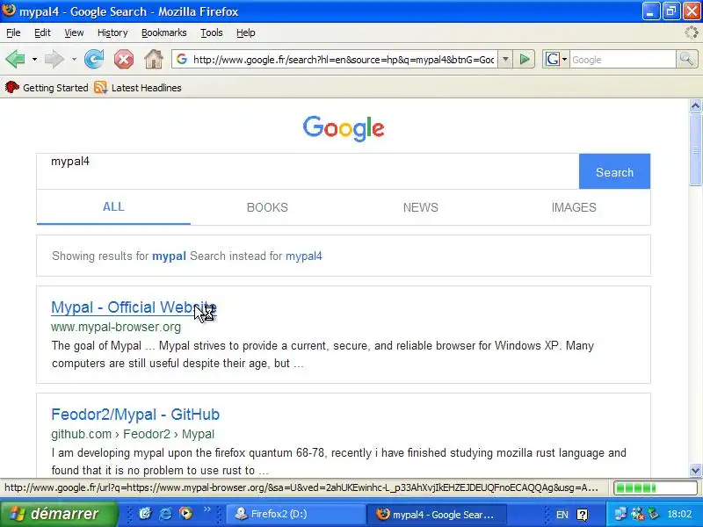The height and width of the screenshot is (527, 703).
Task: Open the File menu
Action: point(13,32)
